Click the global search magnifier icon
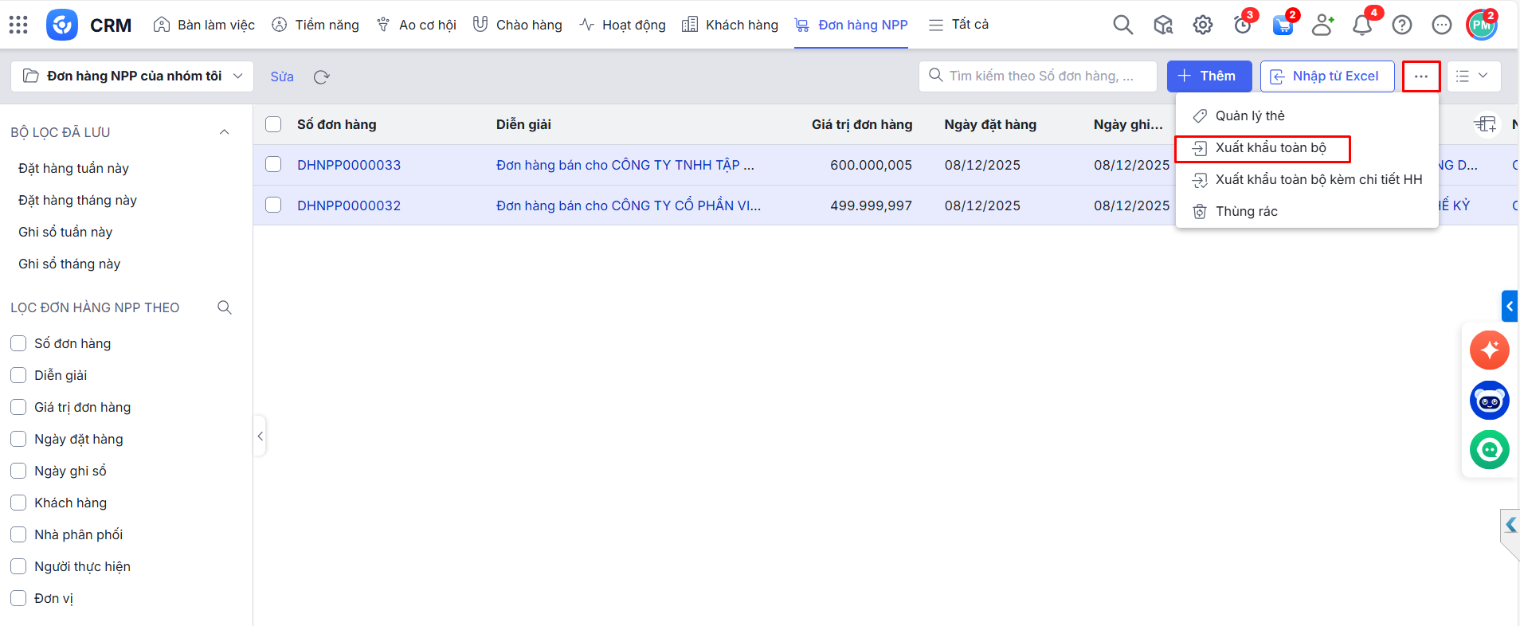This screenshot has width=1520, height=626. (x=1122, y=25)
